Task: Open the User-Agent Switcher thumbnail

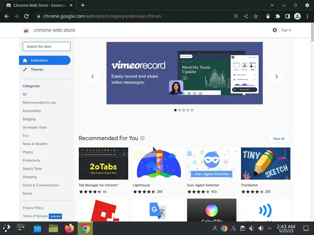Action: [212, 163]
